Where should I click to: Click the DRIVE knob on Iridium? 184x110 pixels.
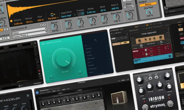tap(139, 80)
